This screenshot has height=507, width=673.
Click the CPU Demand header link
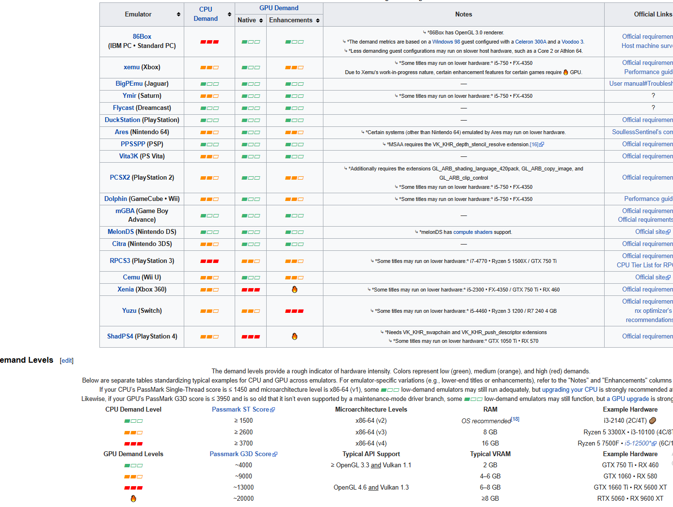(x=206, y=14)
